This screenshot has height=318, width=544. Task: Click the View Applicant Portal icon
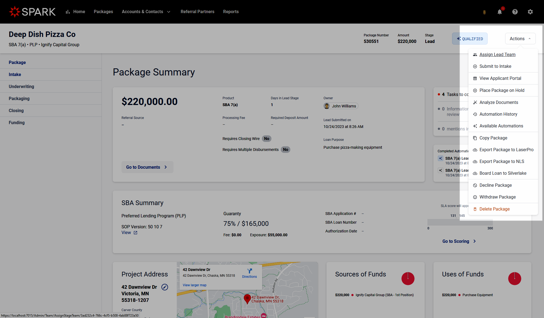pos(475,78)
